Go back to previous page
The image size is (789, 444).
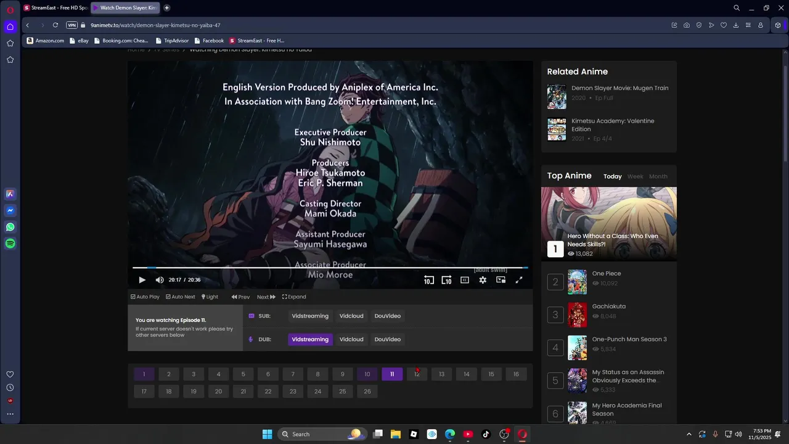pos(28,25)
